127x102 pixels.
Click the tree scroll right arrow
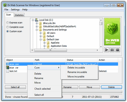coord(97,50)
